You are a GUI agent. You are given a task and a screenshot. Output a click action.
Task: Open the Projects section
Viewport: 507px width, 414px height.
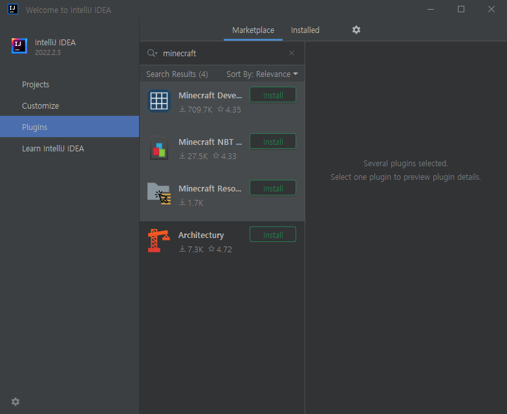(70, 84)
